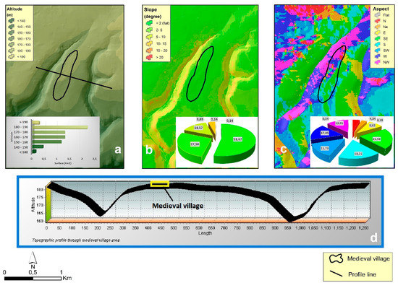398x288 pixels.
Task: Click the NW aspect legend swatch
Action: click(377, 62)
